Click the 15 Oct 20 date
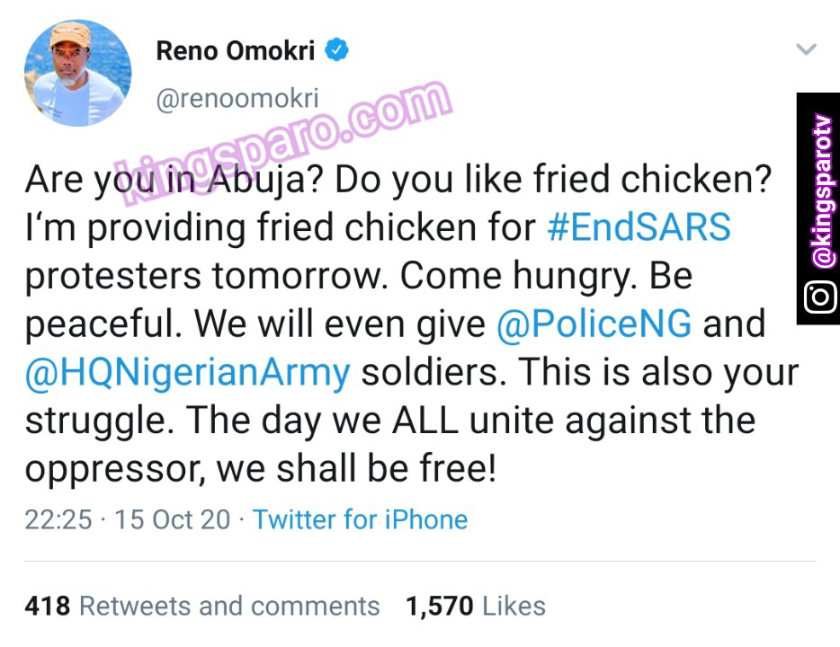The height and width of the screenshot is (647, 840). click(x=173, y=519)
